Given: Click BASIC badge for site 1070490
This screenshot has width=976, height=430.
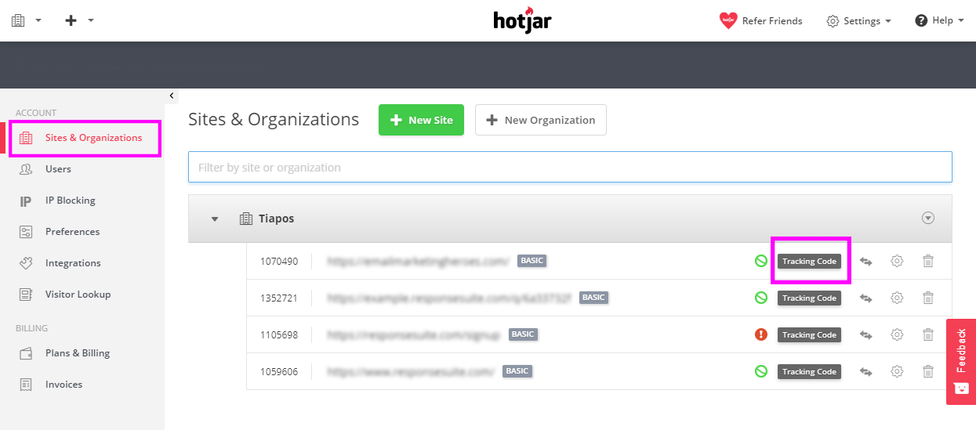Looking at the screenshot, I should point(532,261).
